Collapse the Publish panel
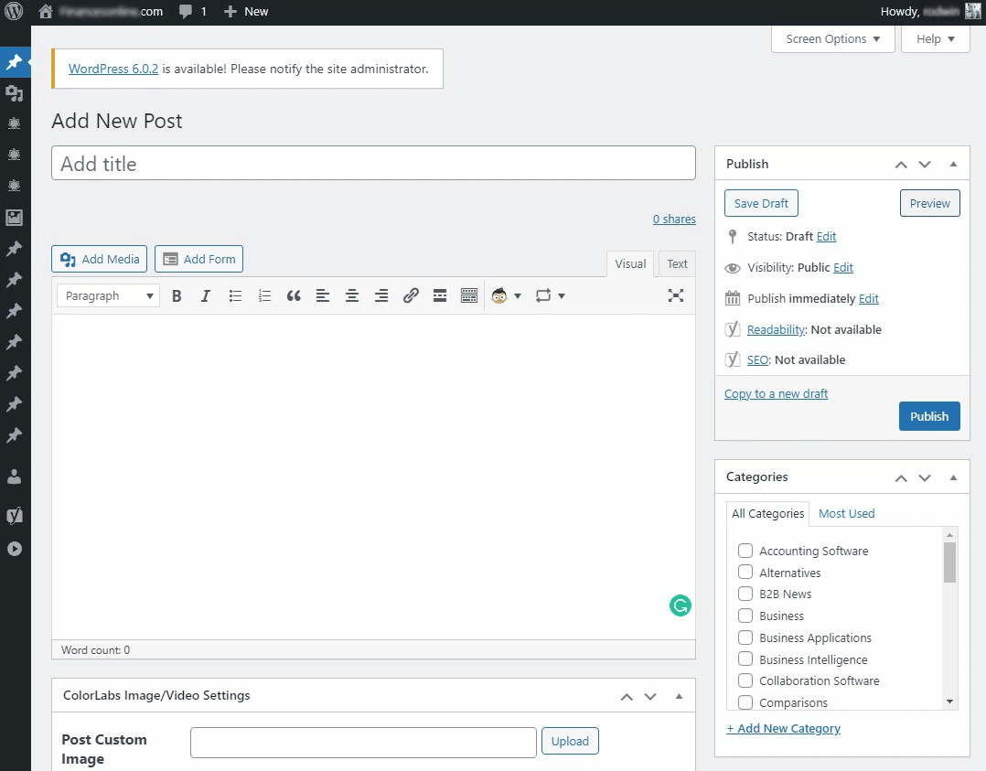Viewport: 986px width, 771px height. [953, 165]
